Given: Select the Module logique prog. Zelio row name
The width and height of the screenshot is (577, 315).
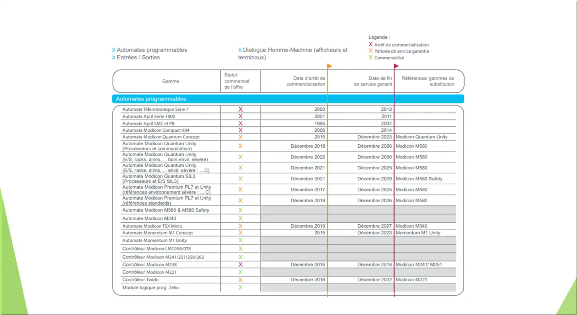Looking at the screenshot, I should pos(150,288).
